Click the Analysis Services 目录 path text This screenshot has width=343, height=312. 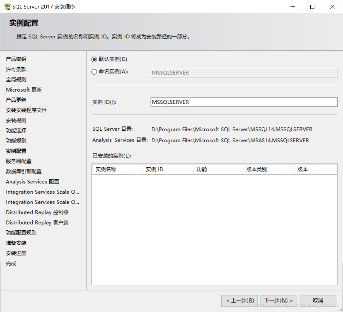(x=230, y=140)
